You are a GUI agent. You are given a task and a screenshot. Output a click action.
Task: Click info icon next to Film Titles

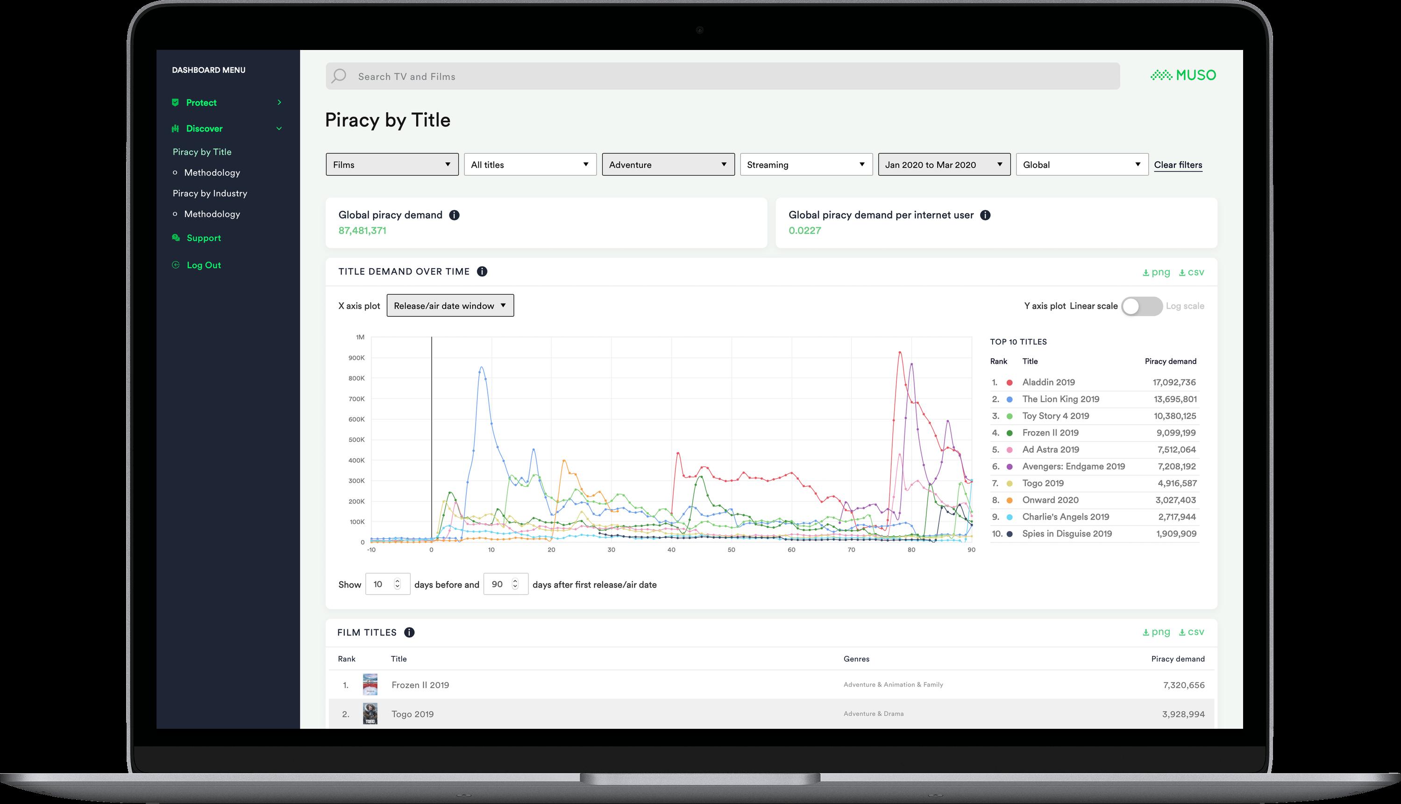coord(409,633)
